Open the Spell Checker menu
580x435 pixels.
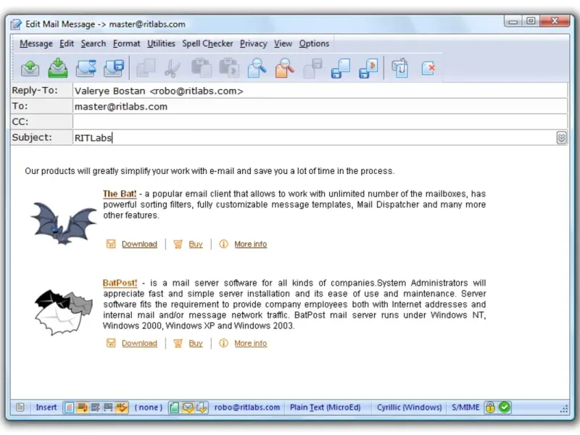(207, 43)
